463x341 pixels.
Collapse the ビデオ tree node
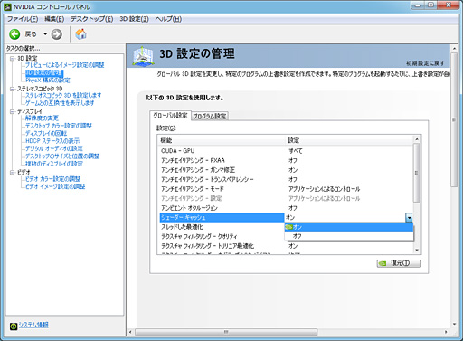pos(12,172)
